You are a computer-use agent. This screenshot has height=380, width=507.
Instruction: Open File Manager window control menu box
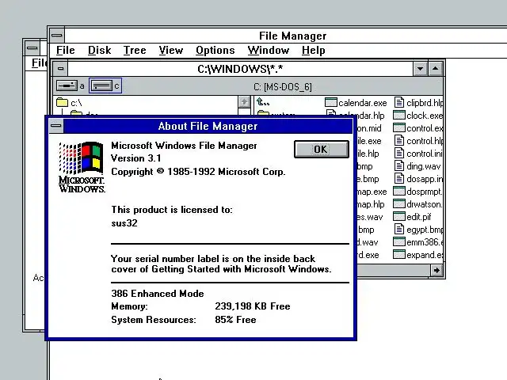point(57,35)
